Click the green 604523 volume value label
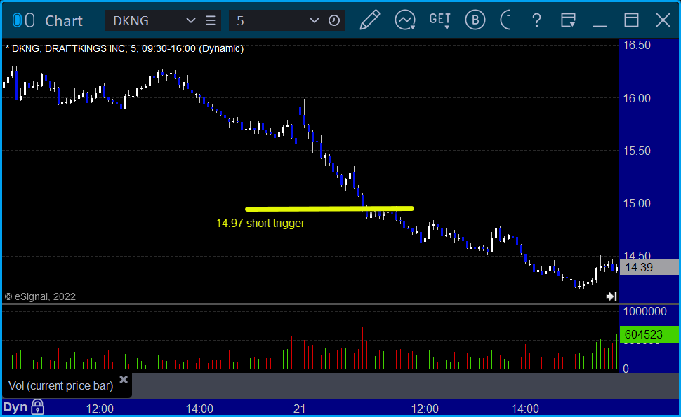 point(649,334)
